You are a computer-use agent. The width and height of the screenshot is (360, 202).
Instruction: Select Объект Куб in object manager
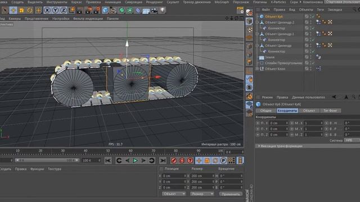274,16
